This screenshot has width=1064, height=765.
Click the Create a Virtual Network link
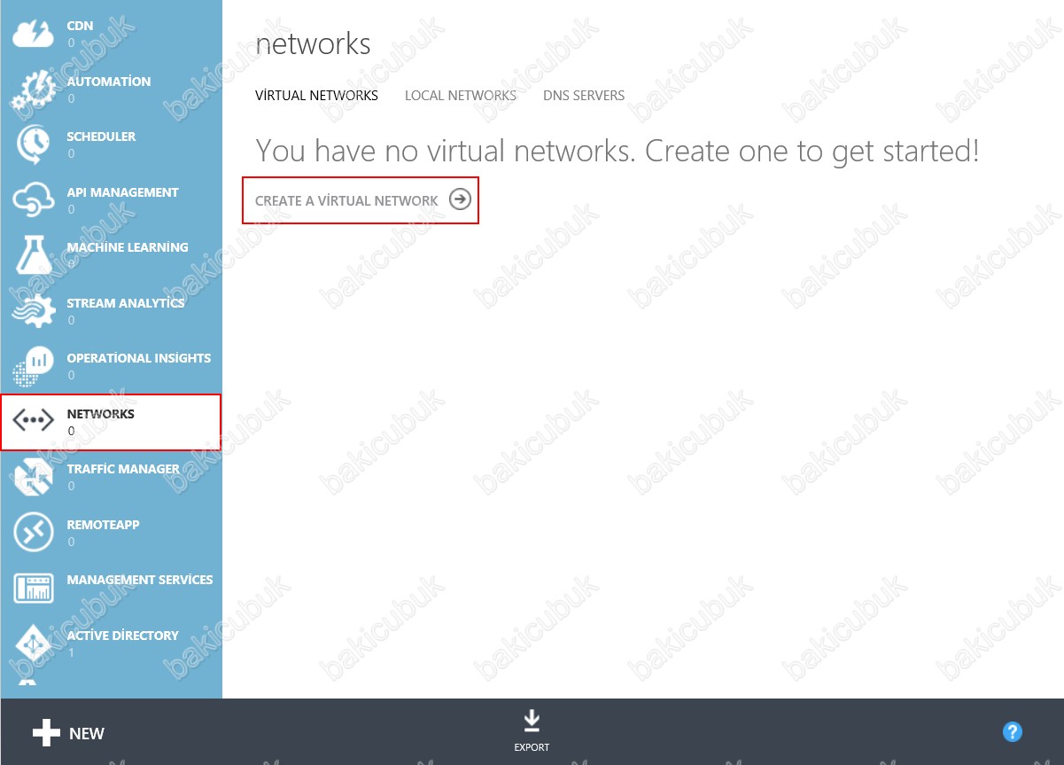pyautogui.click(x=346, y=201)
